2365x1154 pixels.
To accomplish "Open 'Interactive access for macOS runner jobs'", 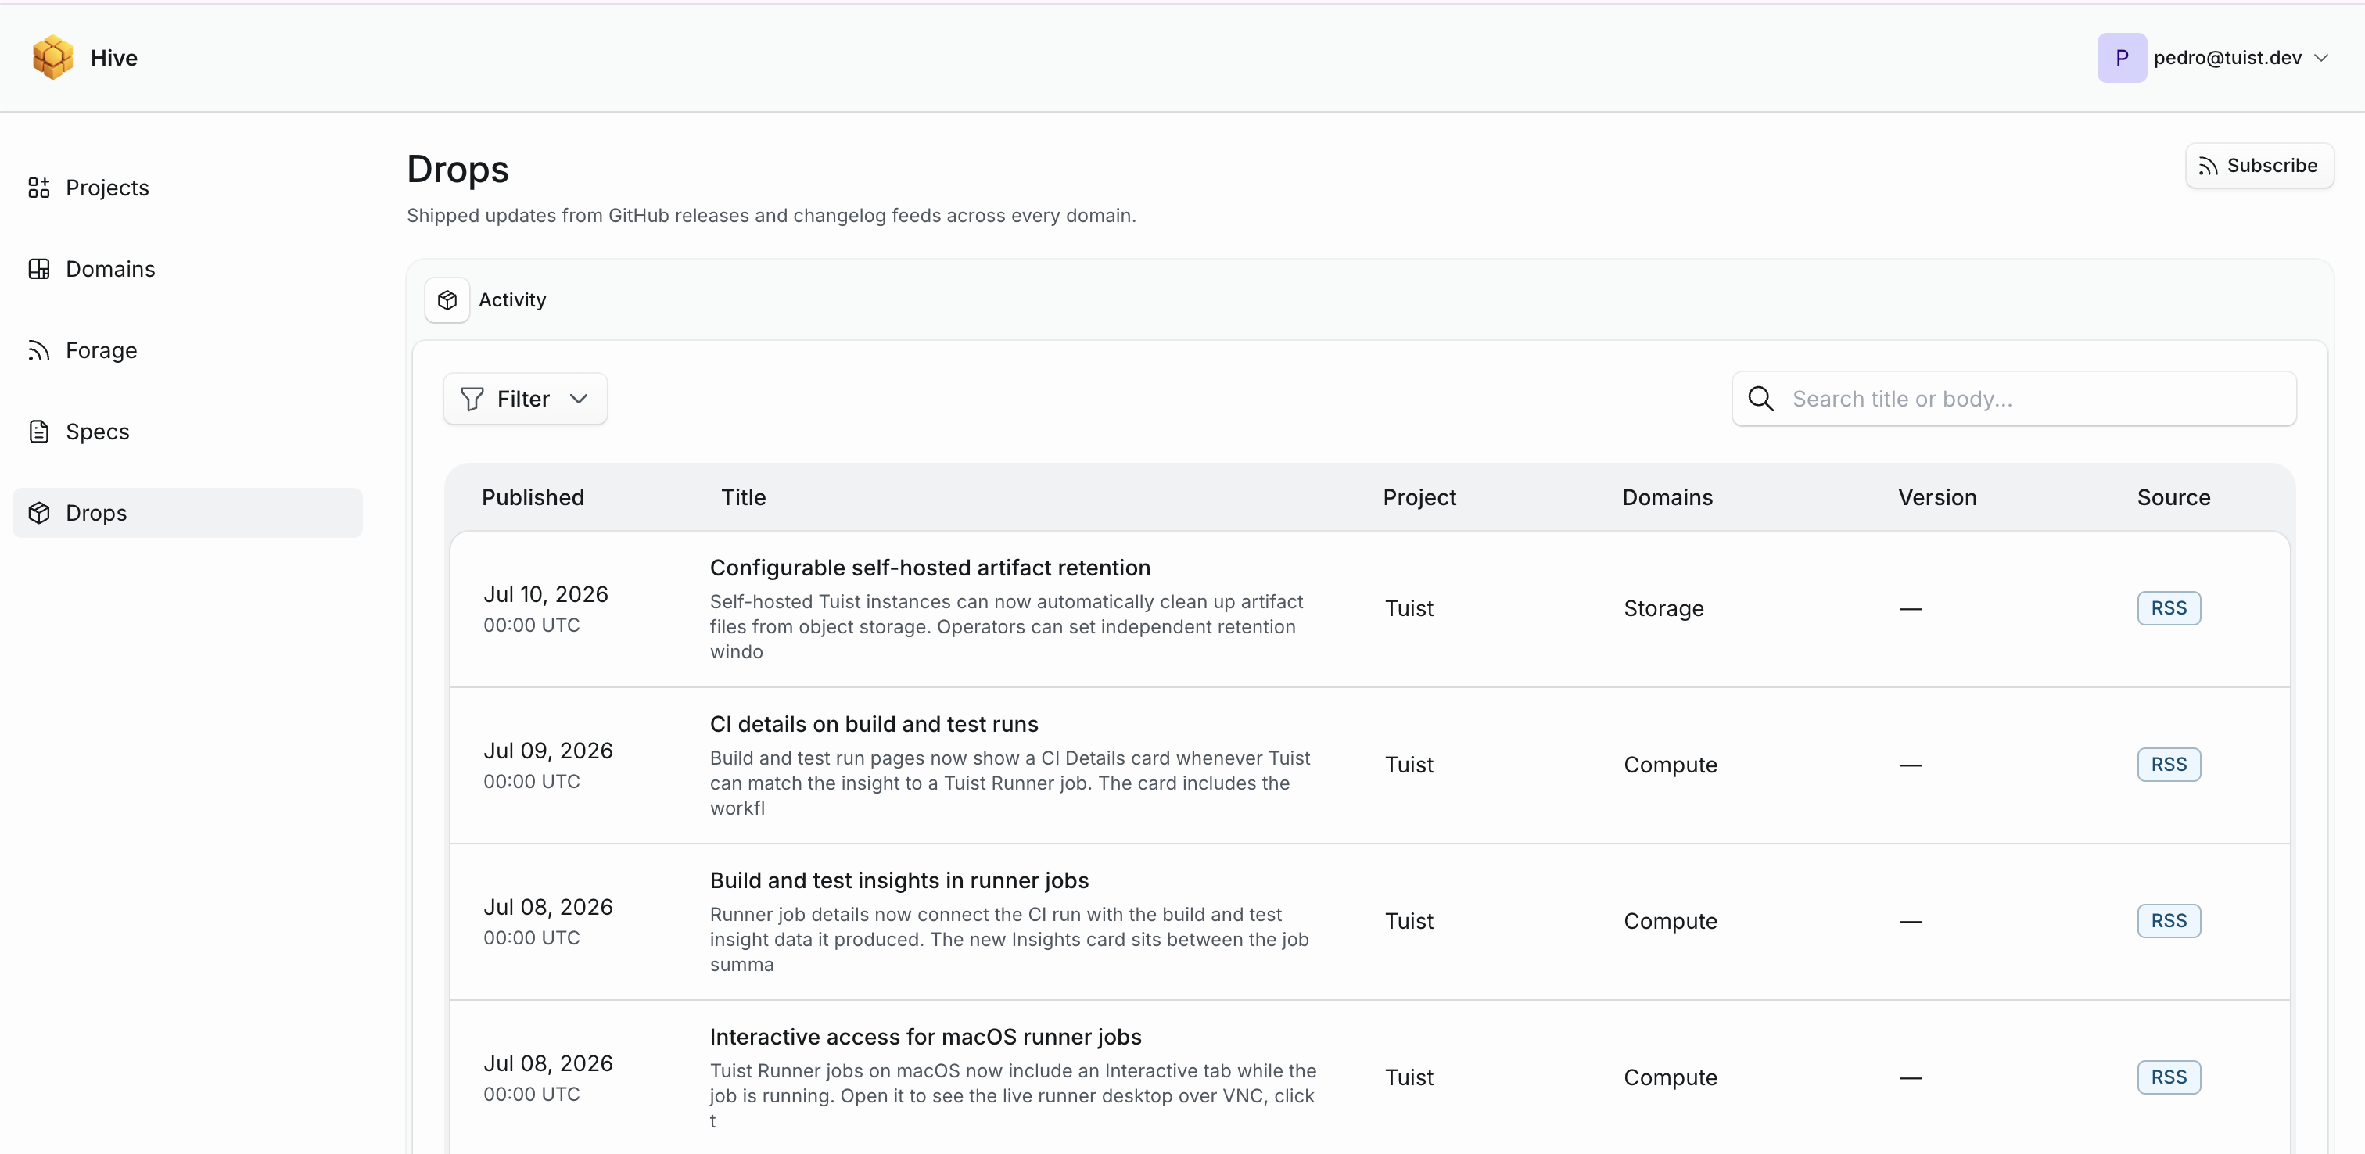I will point(925,1038).
